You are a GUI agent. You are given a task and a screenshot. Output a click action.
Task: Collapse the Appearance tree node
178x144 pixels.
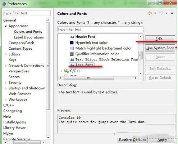pyautogui.click(x=5, y=26)
